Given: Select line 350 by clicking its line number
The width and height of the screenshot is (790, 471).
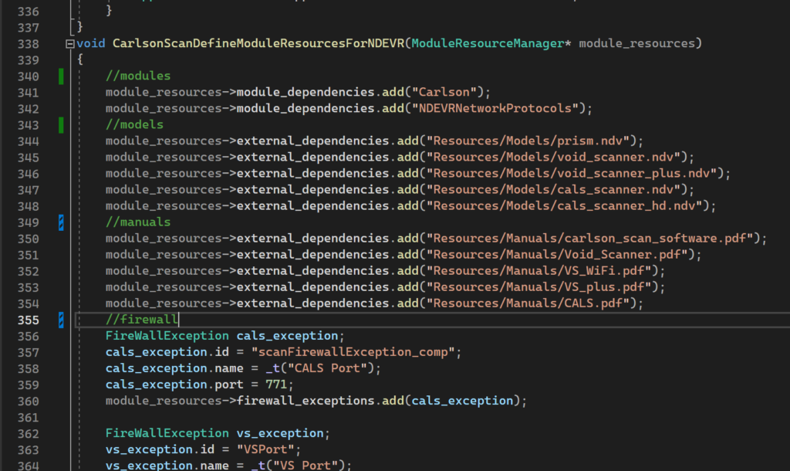Looking at the screenshot, I should click(30, 238).
